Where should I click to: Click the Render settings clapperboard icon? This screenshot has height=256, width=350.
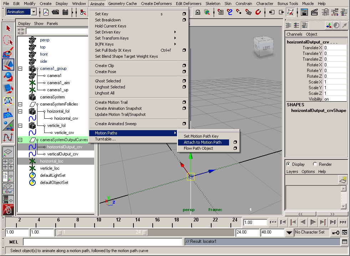click(314, 12)
